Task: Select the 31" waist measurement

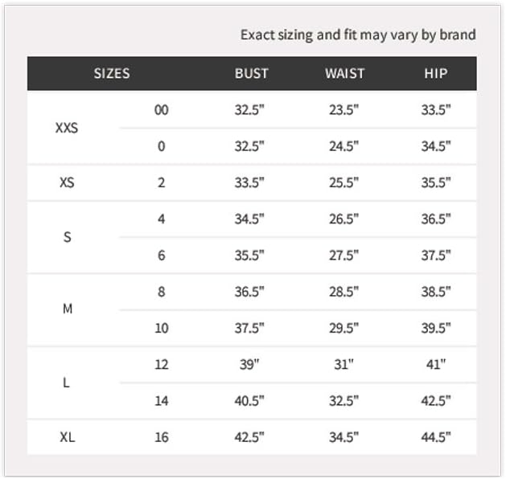Action: [x=344, y=364]
